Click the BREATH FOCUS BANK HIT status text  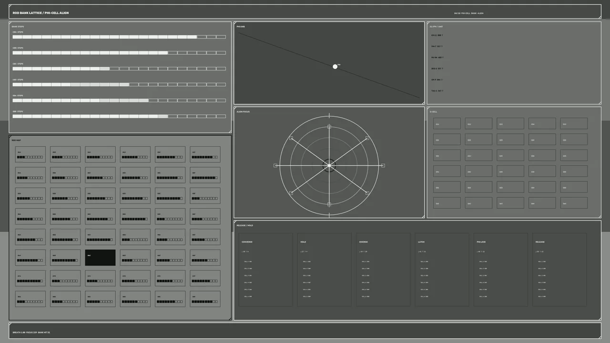coord(31,333)
